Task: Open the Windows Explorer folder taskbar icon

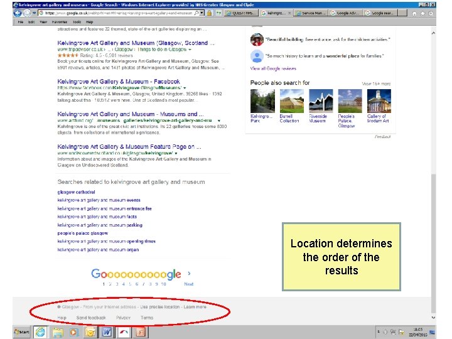Action: click(57, 332)
